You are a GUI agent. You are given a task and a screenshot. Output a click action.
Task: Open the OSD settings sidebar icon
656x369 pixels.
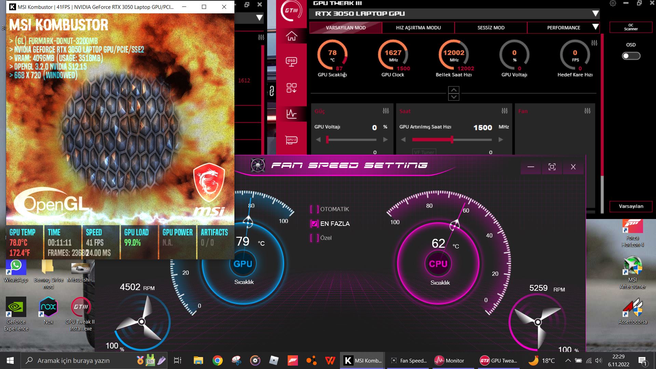(x=291, y=61)
